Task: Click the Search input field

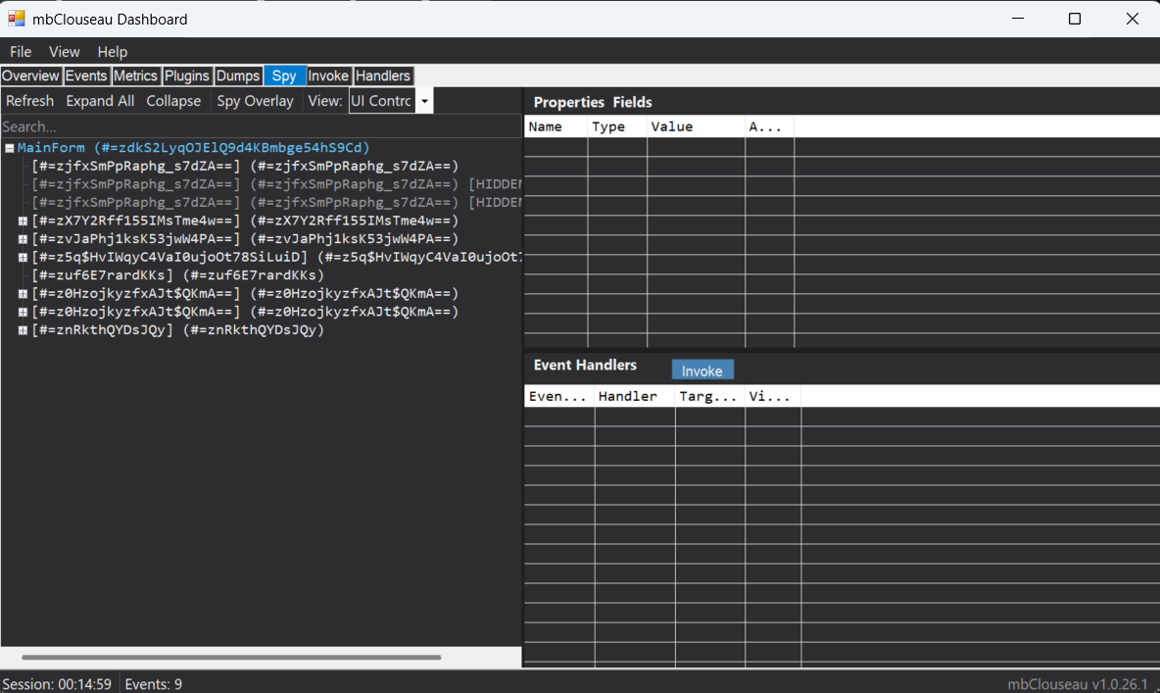Action: pos(260,126)
